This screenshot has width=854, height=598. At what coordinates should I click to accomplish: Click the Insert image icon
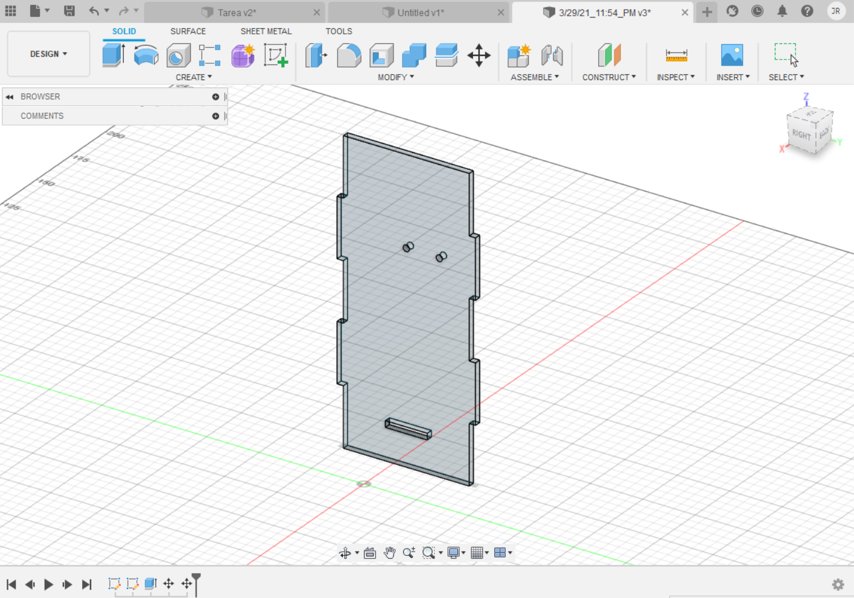click(x=732, y=55)
